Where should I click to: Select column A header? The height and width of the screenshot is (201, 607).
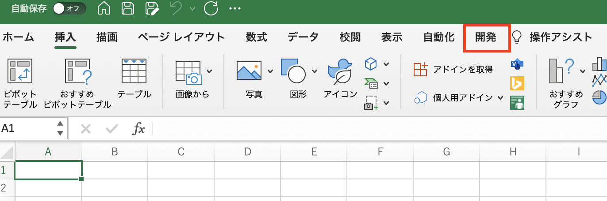48,152
